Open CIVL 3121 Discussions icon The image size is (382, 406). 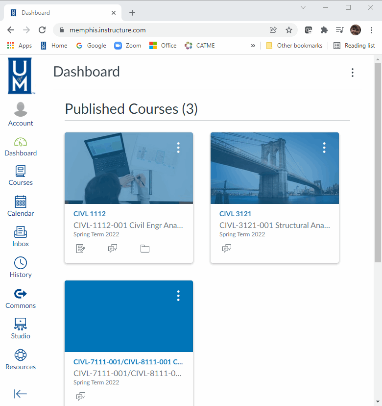227,249
